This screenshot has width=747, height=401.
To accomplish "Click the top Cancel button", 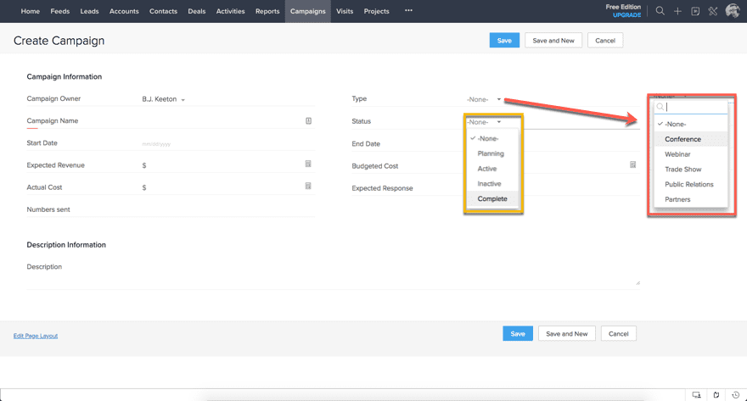I will pos(605,41).
